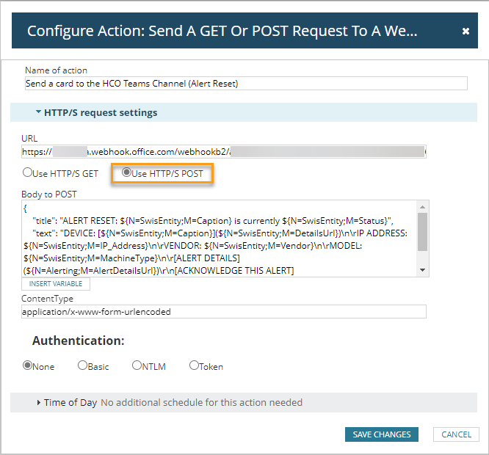Click the HTTP/S request settings collapse triangle
489x455 pixels.
pyautogui.click(x=38, y=112)
